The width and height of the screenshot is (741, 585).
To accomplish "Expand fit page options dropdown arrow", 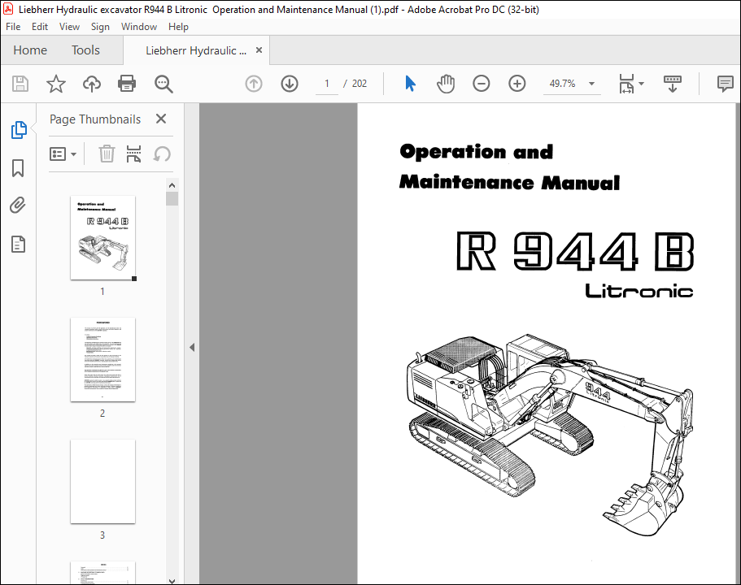I will pos(641,84).
